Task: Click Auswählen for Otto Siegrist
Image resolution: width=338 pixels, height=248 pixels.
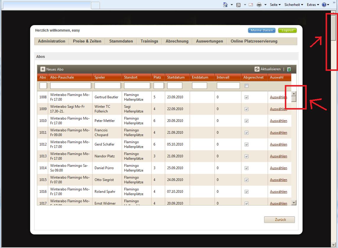Action: (x=279, y=180)
